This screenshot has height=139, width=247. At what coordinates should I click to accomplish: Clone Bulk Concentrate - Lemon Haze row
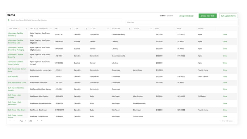click(x=225, y=70)
